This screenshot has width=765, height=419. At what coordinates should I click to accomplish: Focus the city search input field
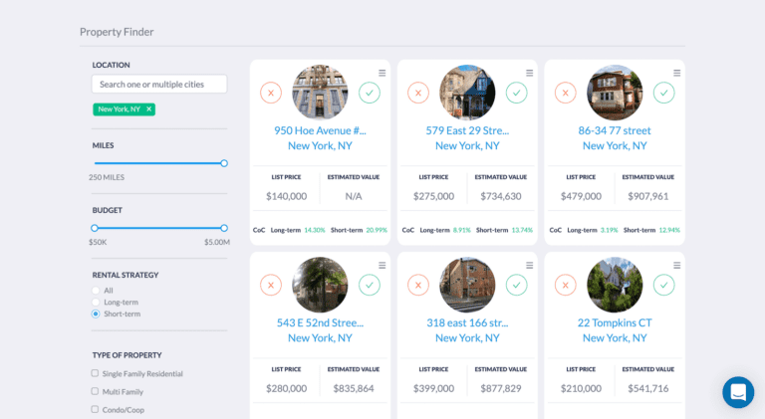(159, 85)
